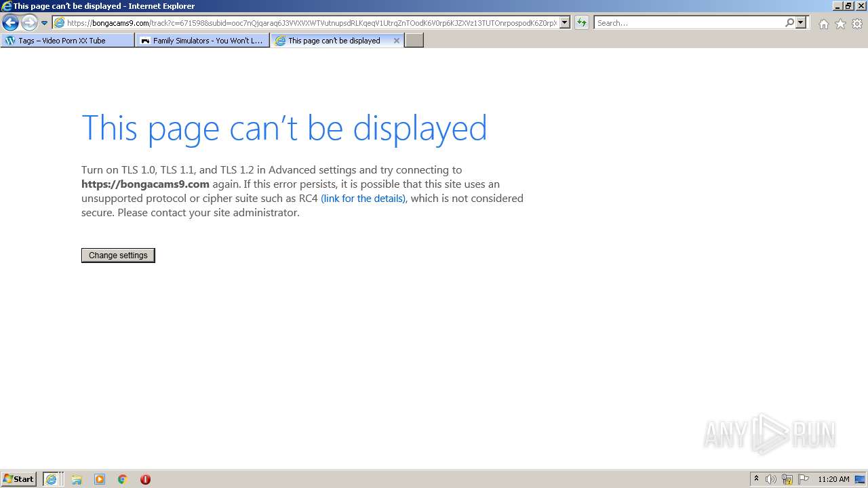
Task: Restore down the Internet Explorer window
Action: tap(848, 5)
